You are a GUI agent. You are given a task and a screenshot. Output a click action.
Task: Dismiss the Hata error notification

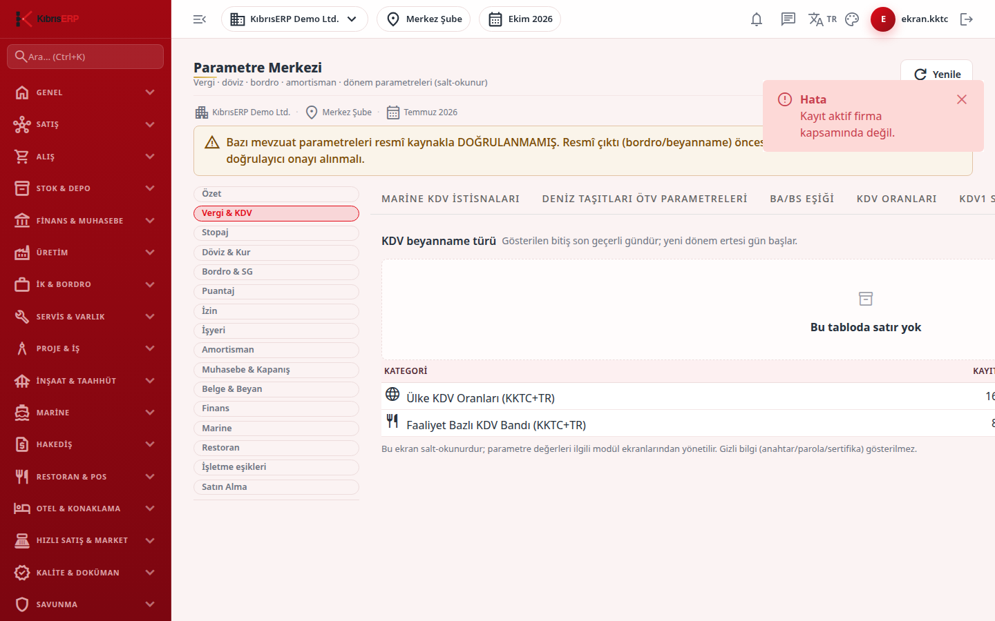tap(962, 99)
